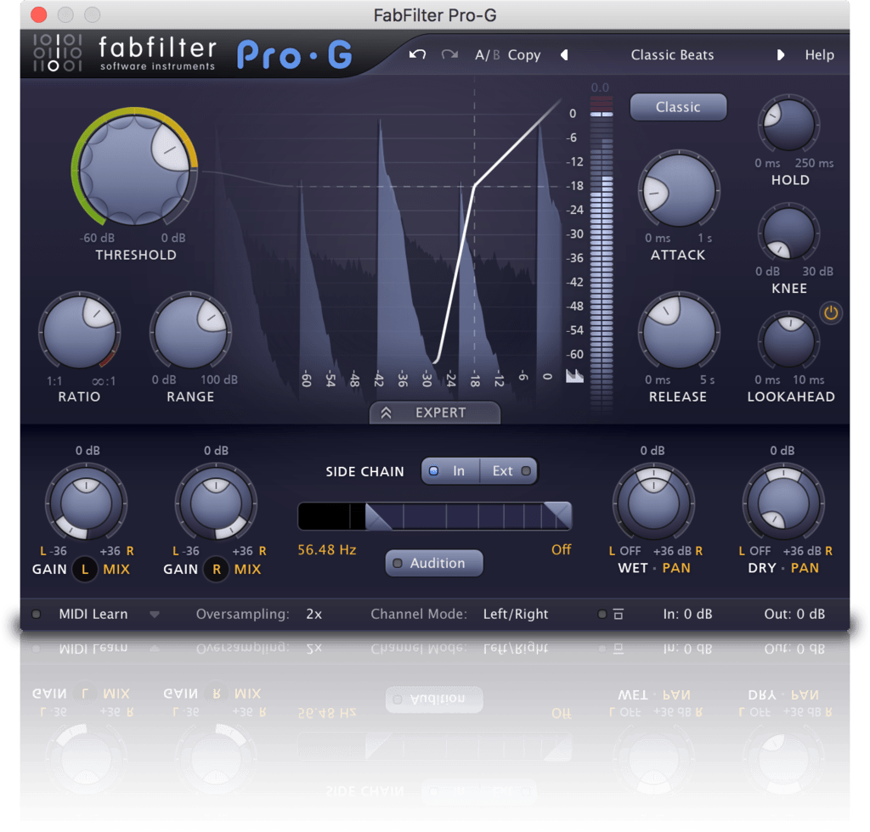The height and width of the screenshot is (832, 870).
Task: Copy settings between A/B slots with Copy
Action: coord(523,54)
